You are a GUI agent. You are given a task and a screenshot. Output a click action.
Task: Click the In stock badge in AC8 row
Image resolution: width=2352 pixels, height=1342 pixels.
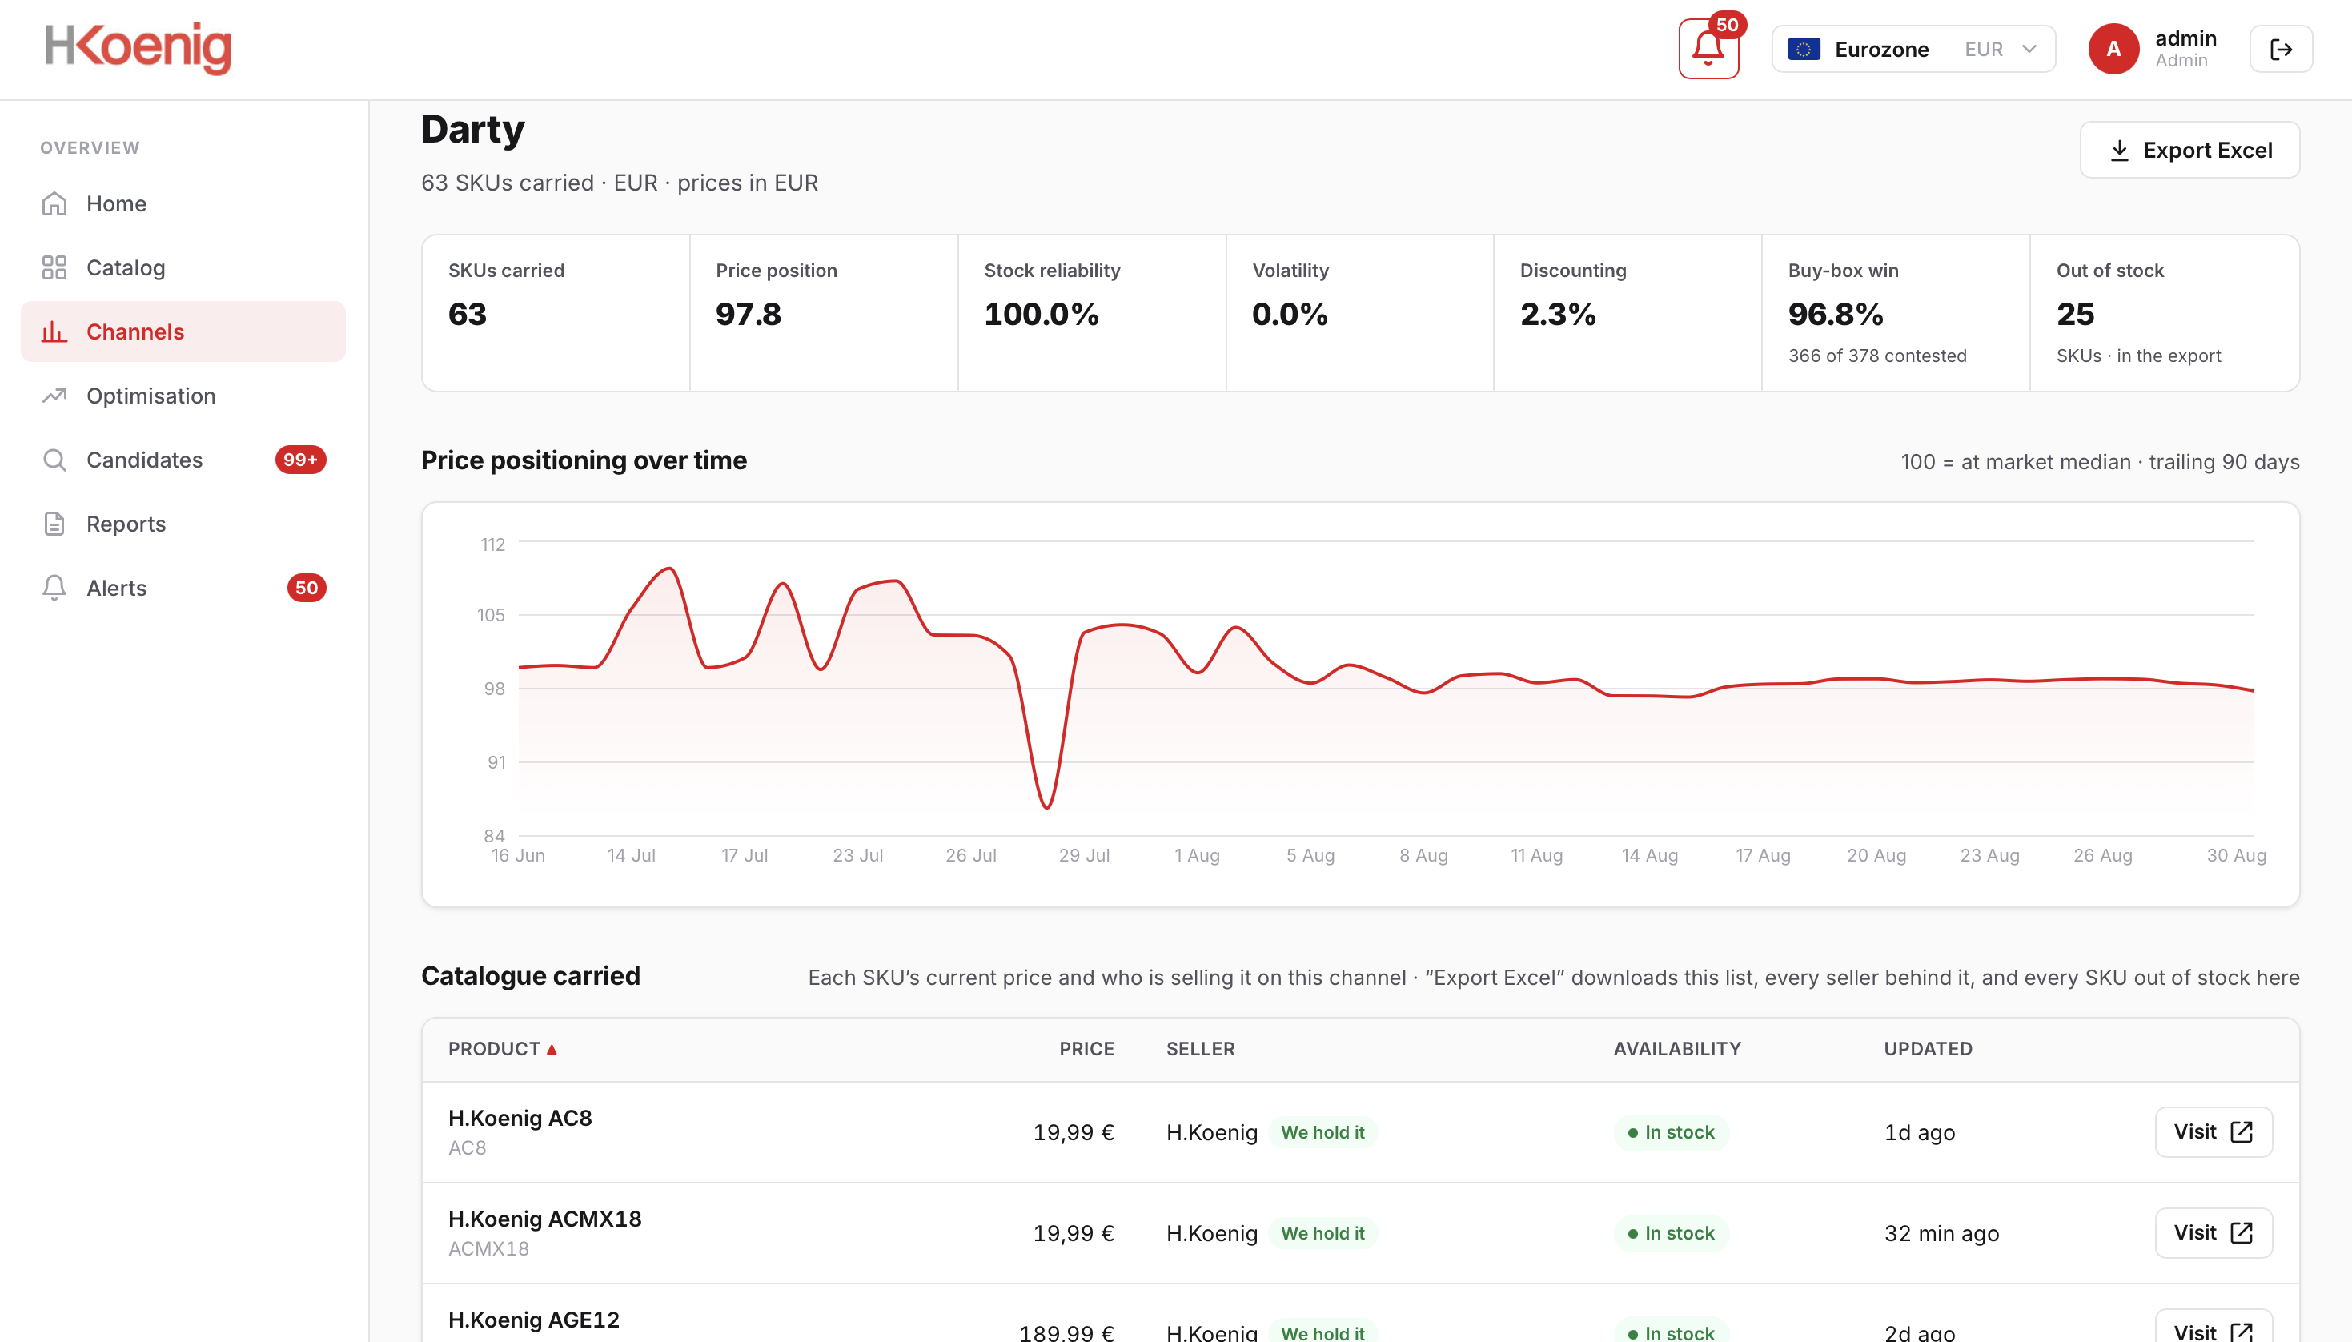pyautogui.click(x=1670, y=1133)
